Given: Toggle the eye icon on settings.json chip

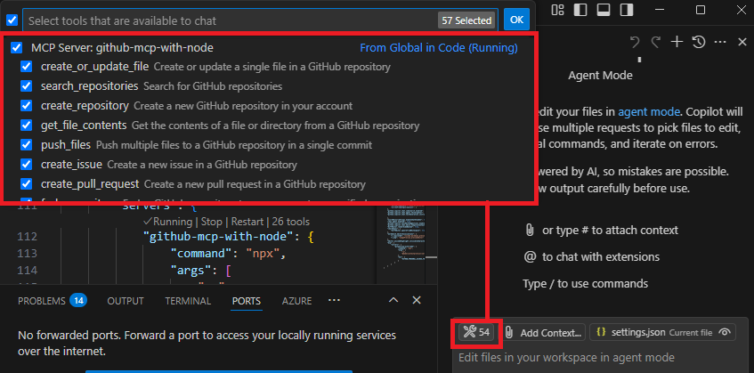Looking at the screenshot, I should (725, 332).
